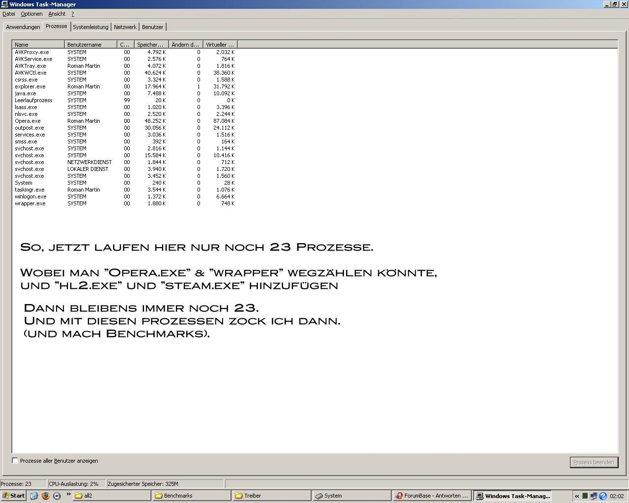Expand the quick launch overflow chevron
Image resolution: width=629 pixels, height=503 pixels.
[x=68, y=494]
